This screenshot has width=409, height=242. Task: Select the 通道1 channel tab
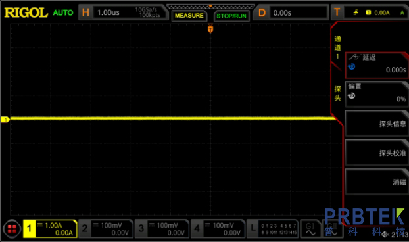[337, 47]
